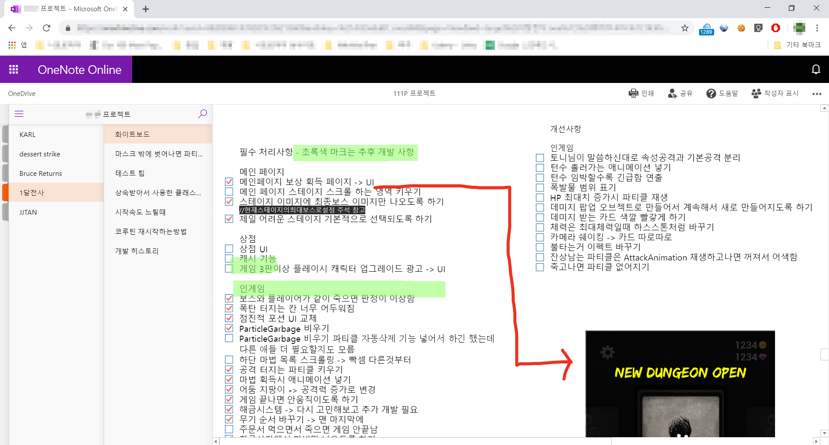The width and height of the screenshot is (829, 445).
Task: Open the more options ellipsis menu
Action: click(816, 94)
